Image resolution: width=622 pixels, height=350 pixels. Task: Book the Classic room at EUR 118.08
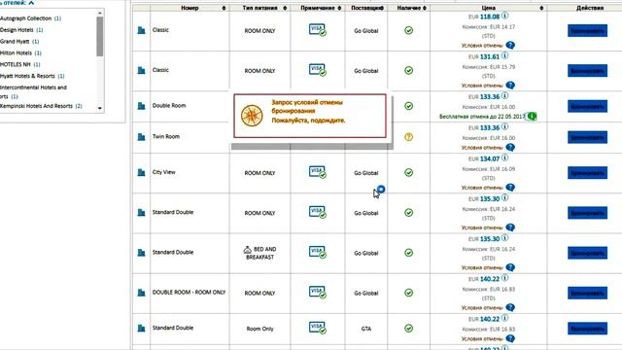click(x=587, y=30)
